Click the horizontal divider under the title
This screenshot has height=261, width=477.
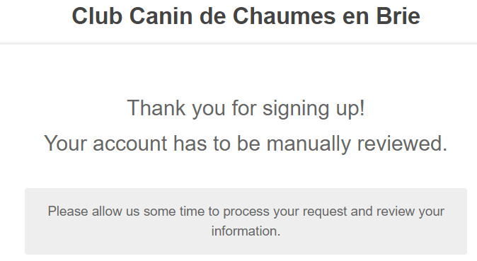[238, 44]
